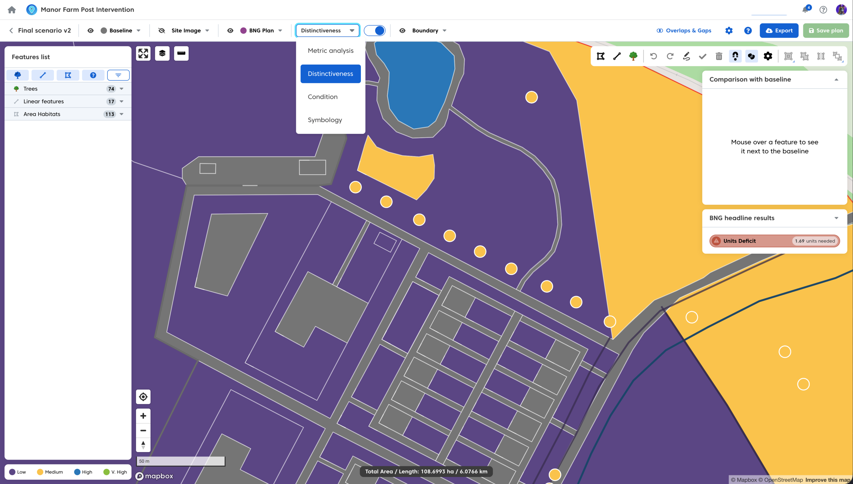The width and height of the screenshot is (853, 484).
Task: Switch off the blue toggle switch
Action: pos(375,30)
